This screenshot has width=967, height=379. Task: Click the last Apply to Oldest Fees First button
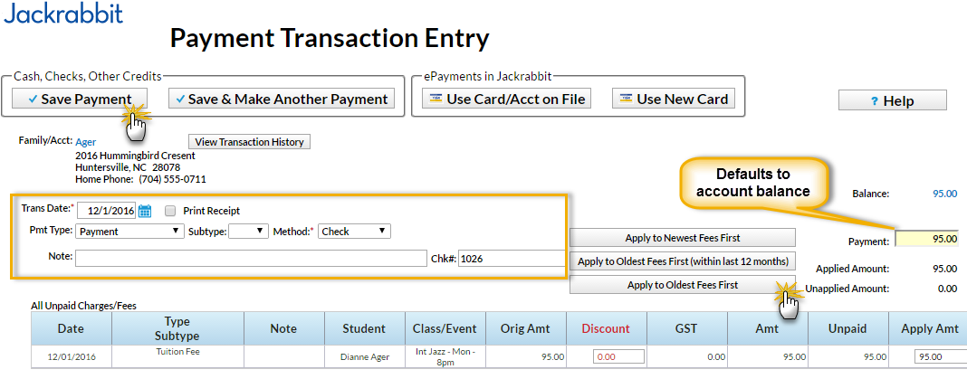[x=682, y=285]
